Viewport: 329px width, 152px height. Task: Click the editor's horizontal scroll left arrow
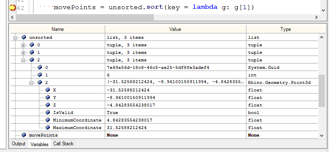[12, 18]
